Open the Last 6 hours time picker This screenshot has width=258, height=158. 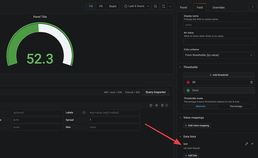coord(136,6)
